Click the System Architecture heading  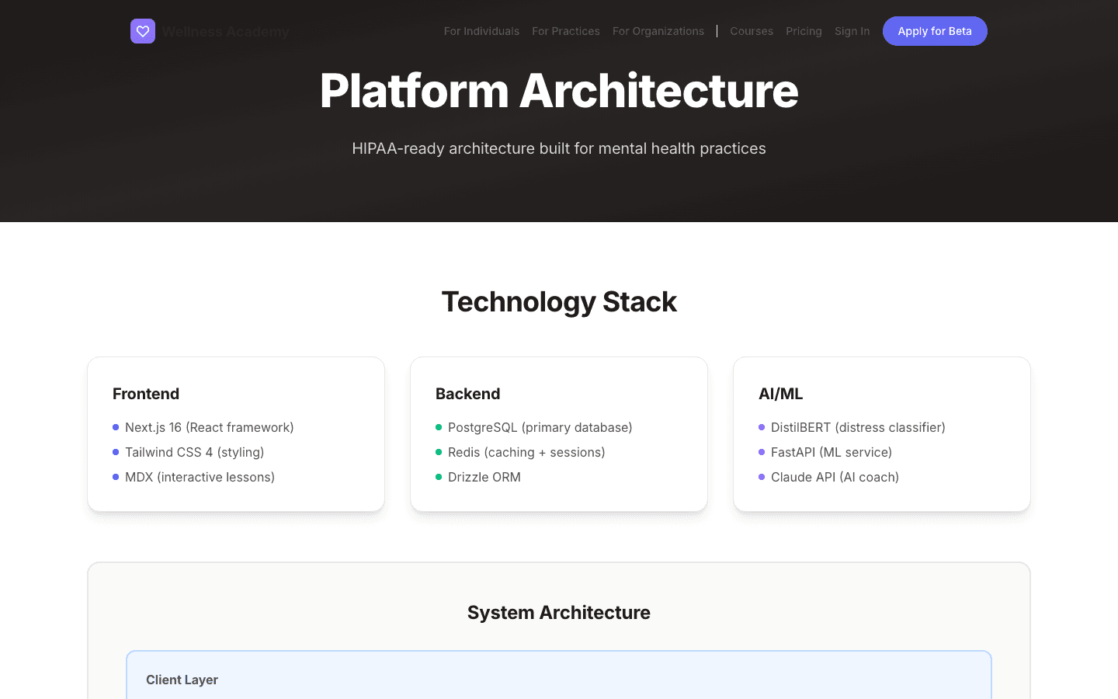click(x=559, y=612)
